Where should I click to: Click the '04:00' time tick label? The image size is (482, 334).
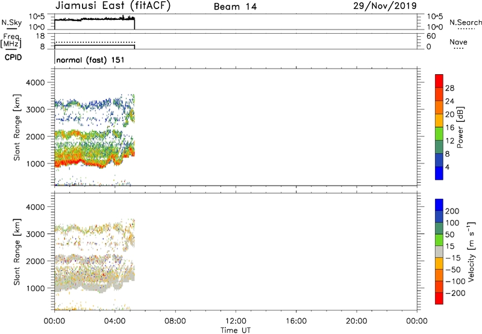(x=114, y=321)
